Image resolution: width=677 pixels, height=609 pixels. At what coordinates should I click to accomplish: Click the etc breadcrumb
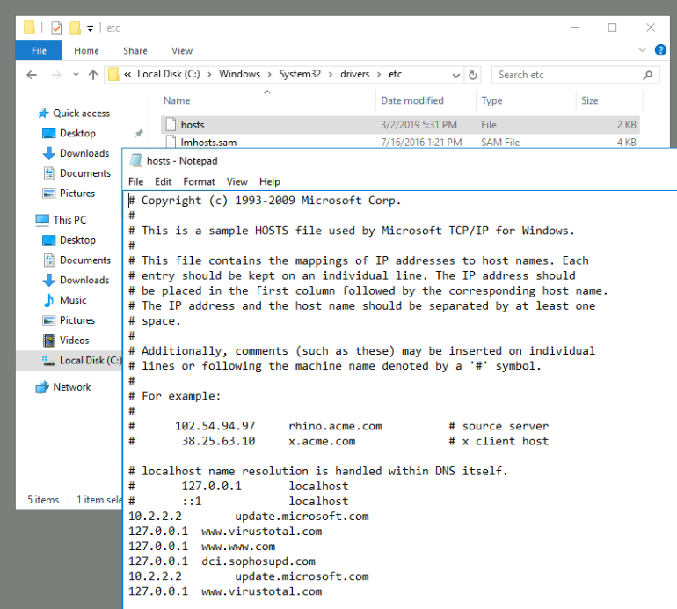tap(395, 74)
